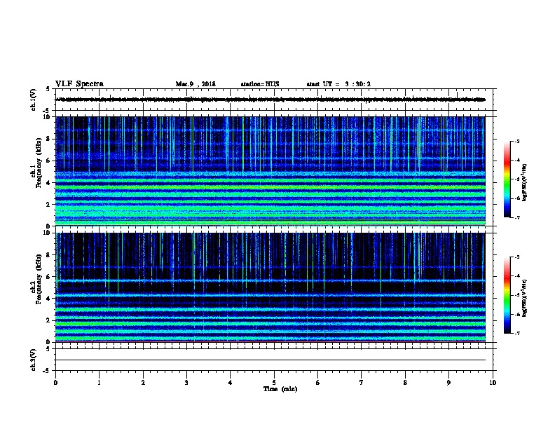Viewport: 555px width, 429px height.
Task: Click the "-3" value atop ch.1 colorbar
Action: (516, 141)
